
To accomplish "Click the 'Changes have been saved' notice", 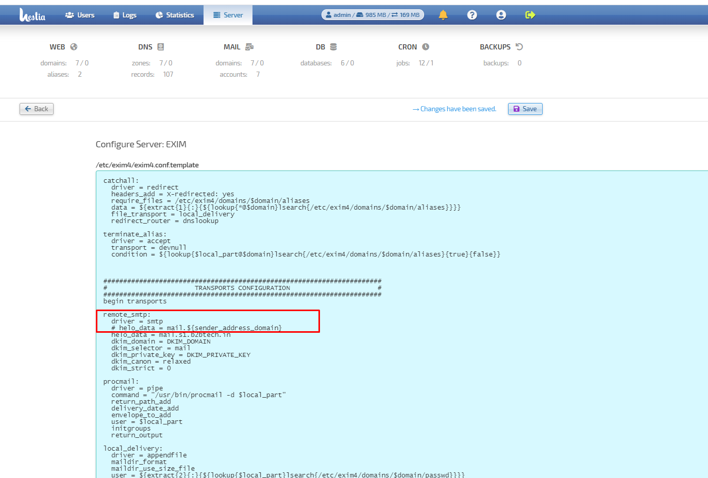I will [x=454, y=109].
